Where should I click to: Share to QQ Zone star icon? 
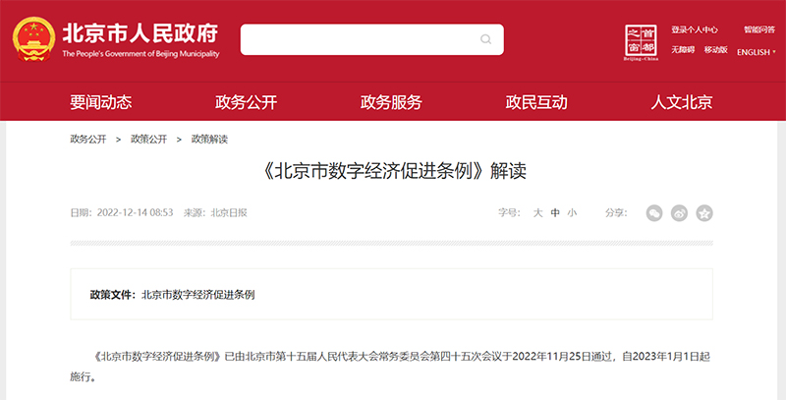[x=703, y=212]
